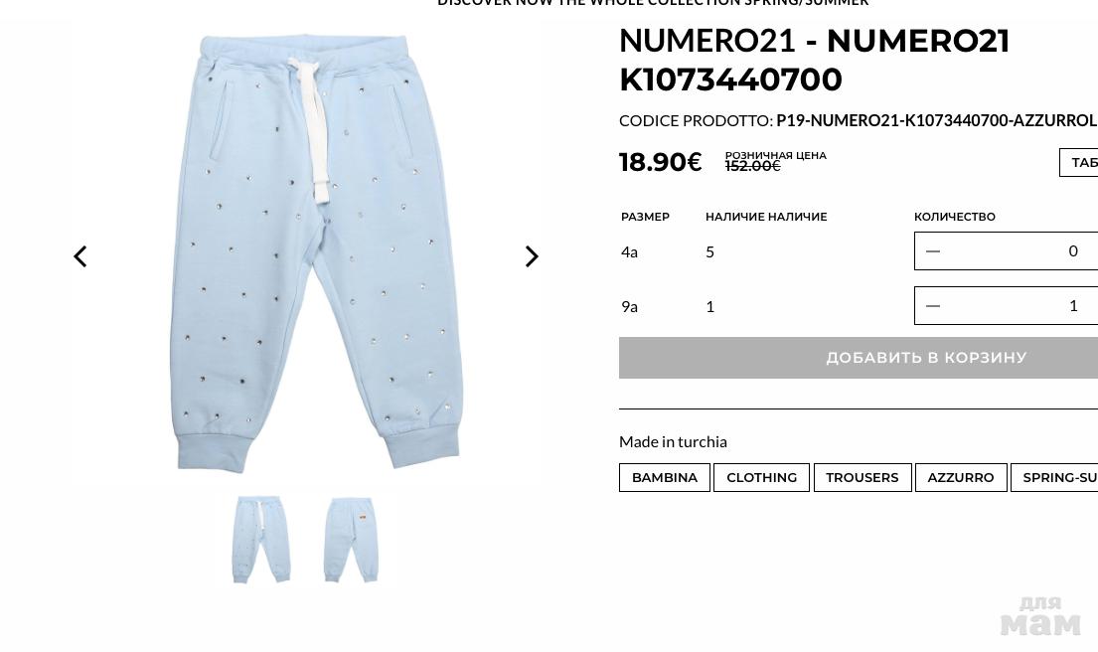
Task: Show the previous product image
Action: click(x=80, y=256)
